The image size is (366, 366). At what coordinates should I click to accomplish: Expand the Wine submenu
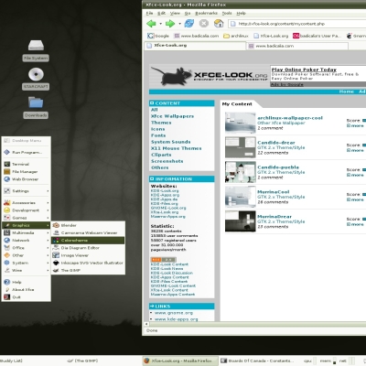click(x=27, y=270)
